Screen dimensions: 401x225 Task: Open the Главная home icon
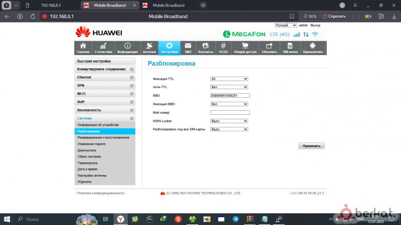coord(83,46)
